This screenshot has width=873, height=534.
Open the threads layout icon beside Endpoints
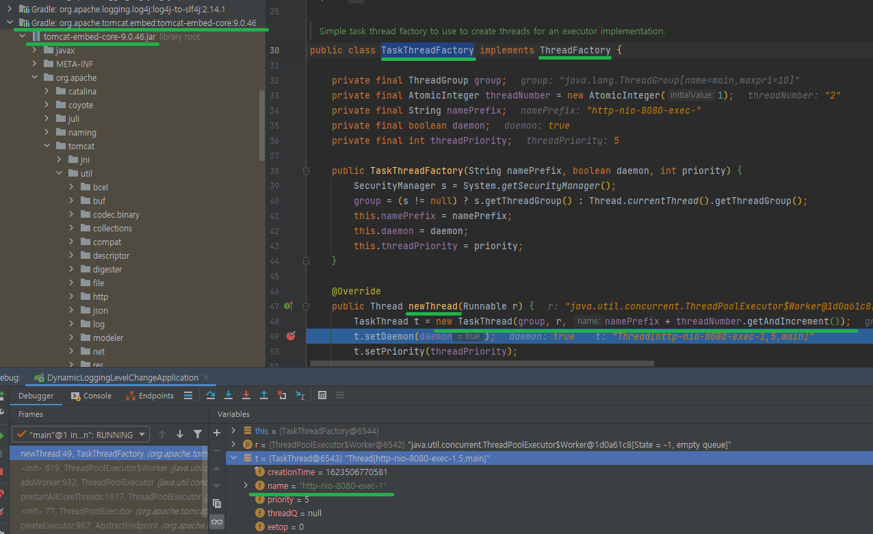[188, 396]
